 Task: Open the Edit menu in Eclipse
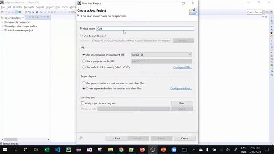(9, 7)
